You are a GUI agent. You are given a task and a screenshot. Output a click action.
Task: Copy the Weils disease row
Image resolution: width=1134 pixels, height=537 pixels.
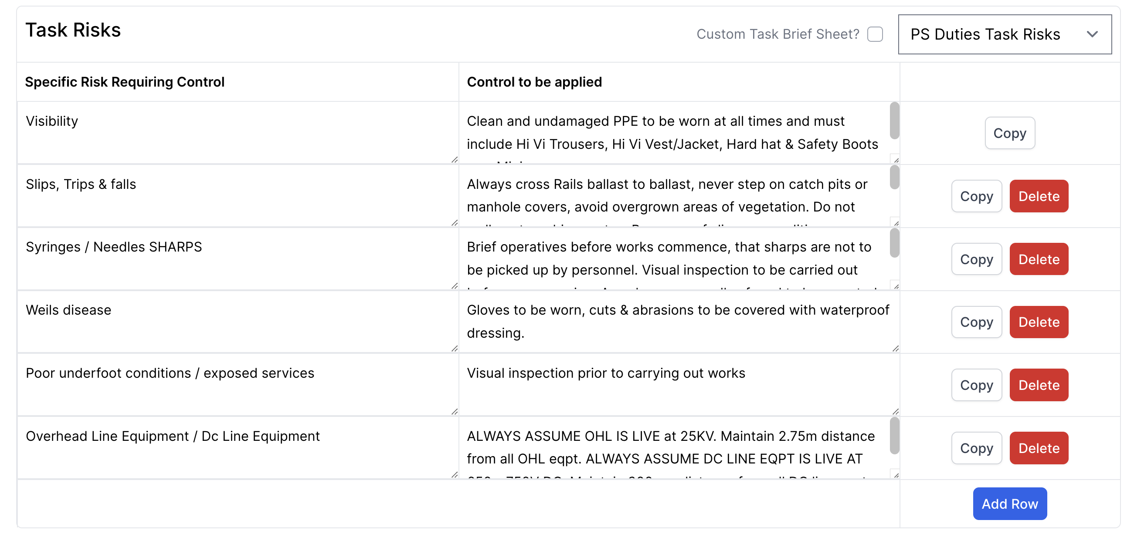[976, 322]
